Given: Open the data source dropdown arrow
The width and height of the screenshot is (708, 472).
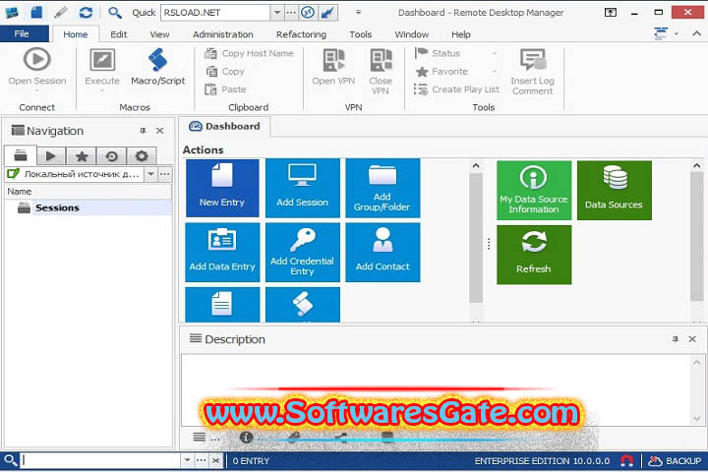Looking at the screenshot, I should (150, 174).
